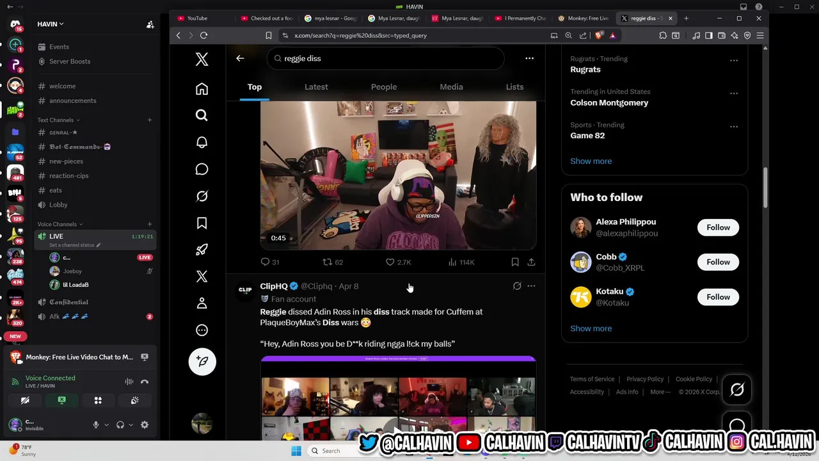Open microphone input options arrow
Viewport: 819px width, 461px height.
pos(106,425)
